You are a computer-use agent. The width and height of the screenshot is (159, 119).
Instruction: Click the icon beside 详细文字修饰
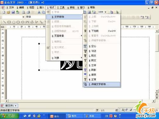(85, 84)
